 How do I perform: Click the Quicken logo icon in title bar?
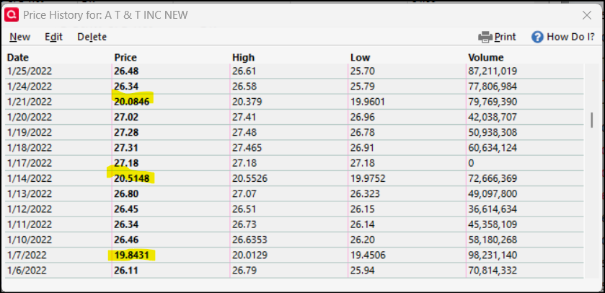tap(12, 14)
